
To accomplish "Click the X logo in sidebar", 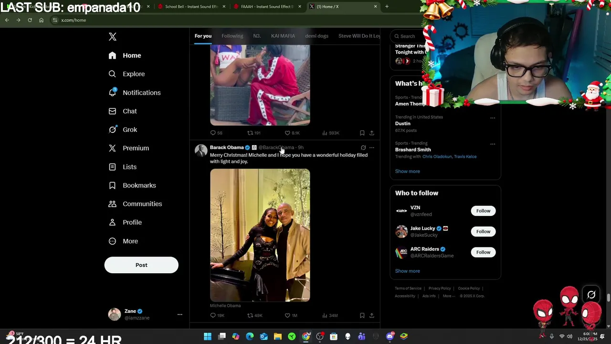I will pos(113,37).
